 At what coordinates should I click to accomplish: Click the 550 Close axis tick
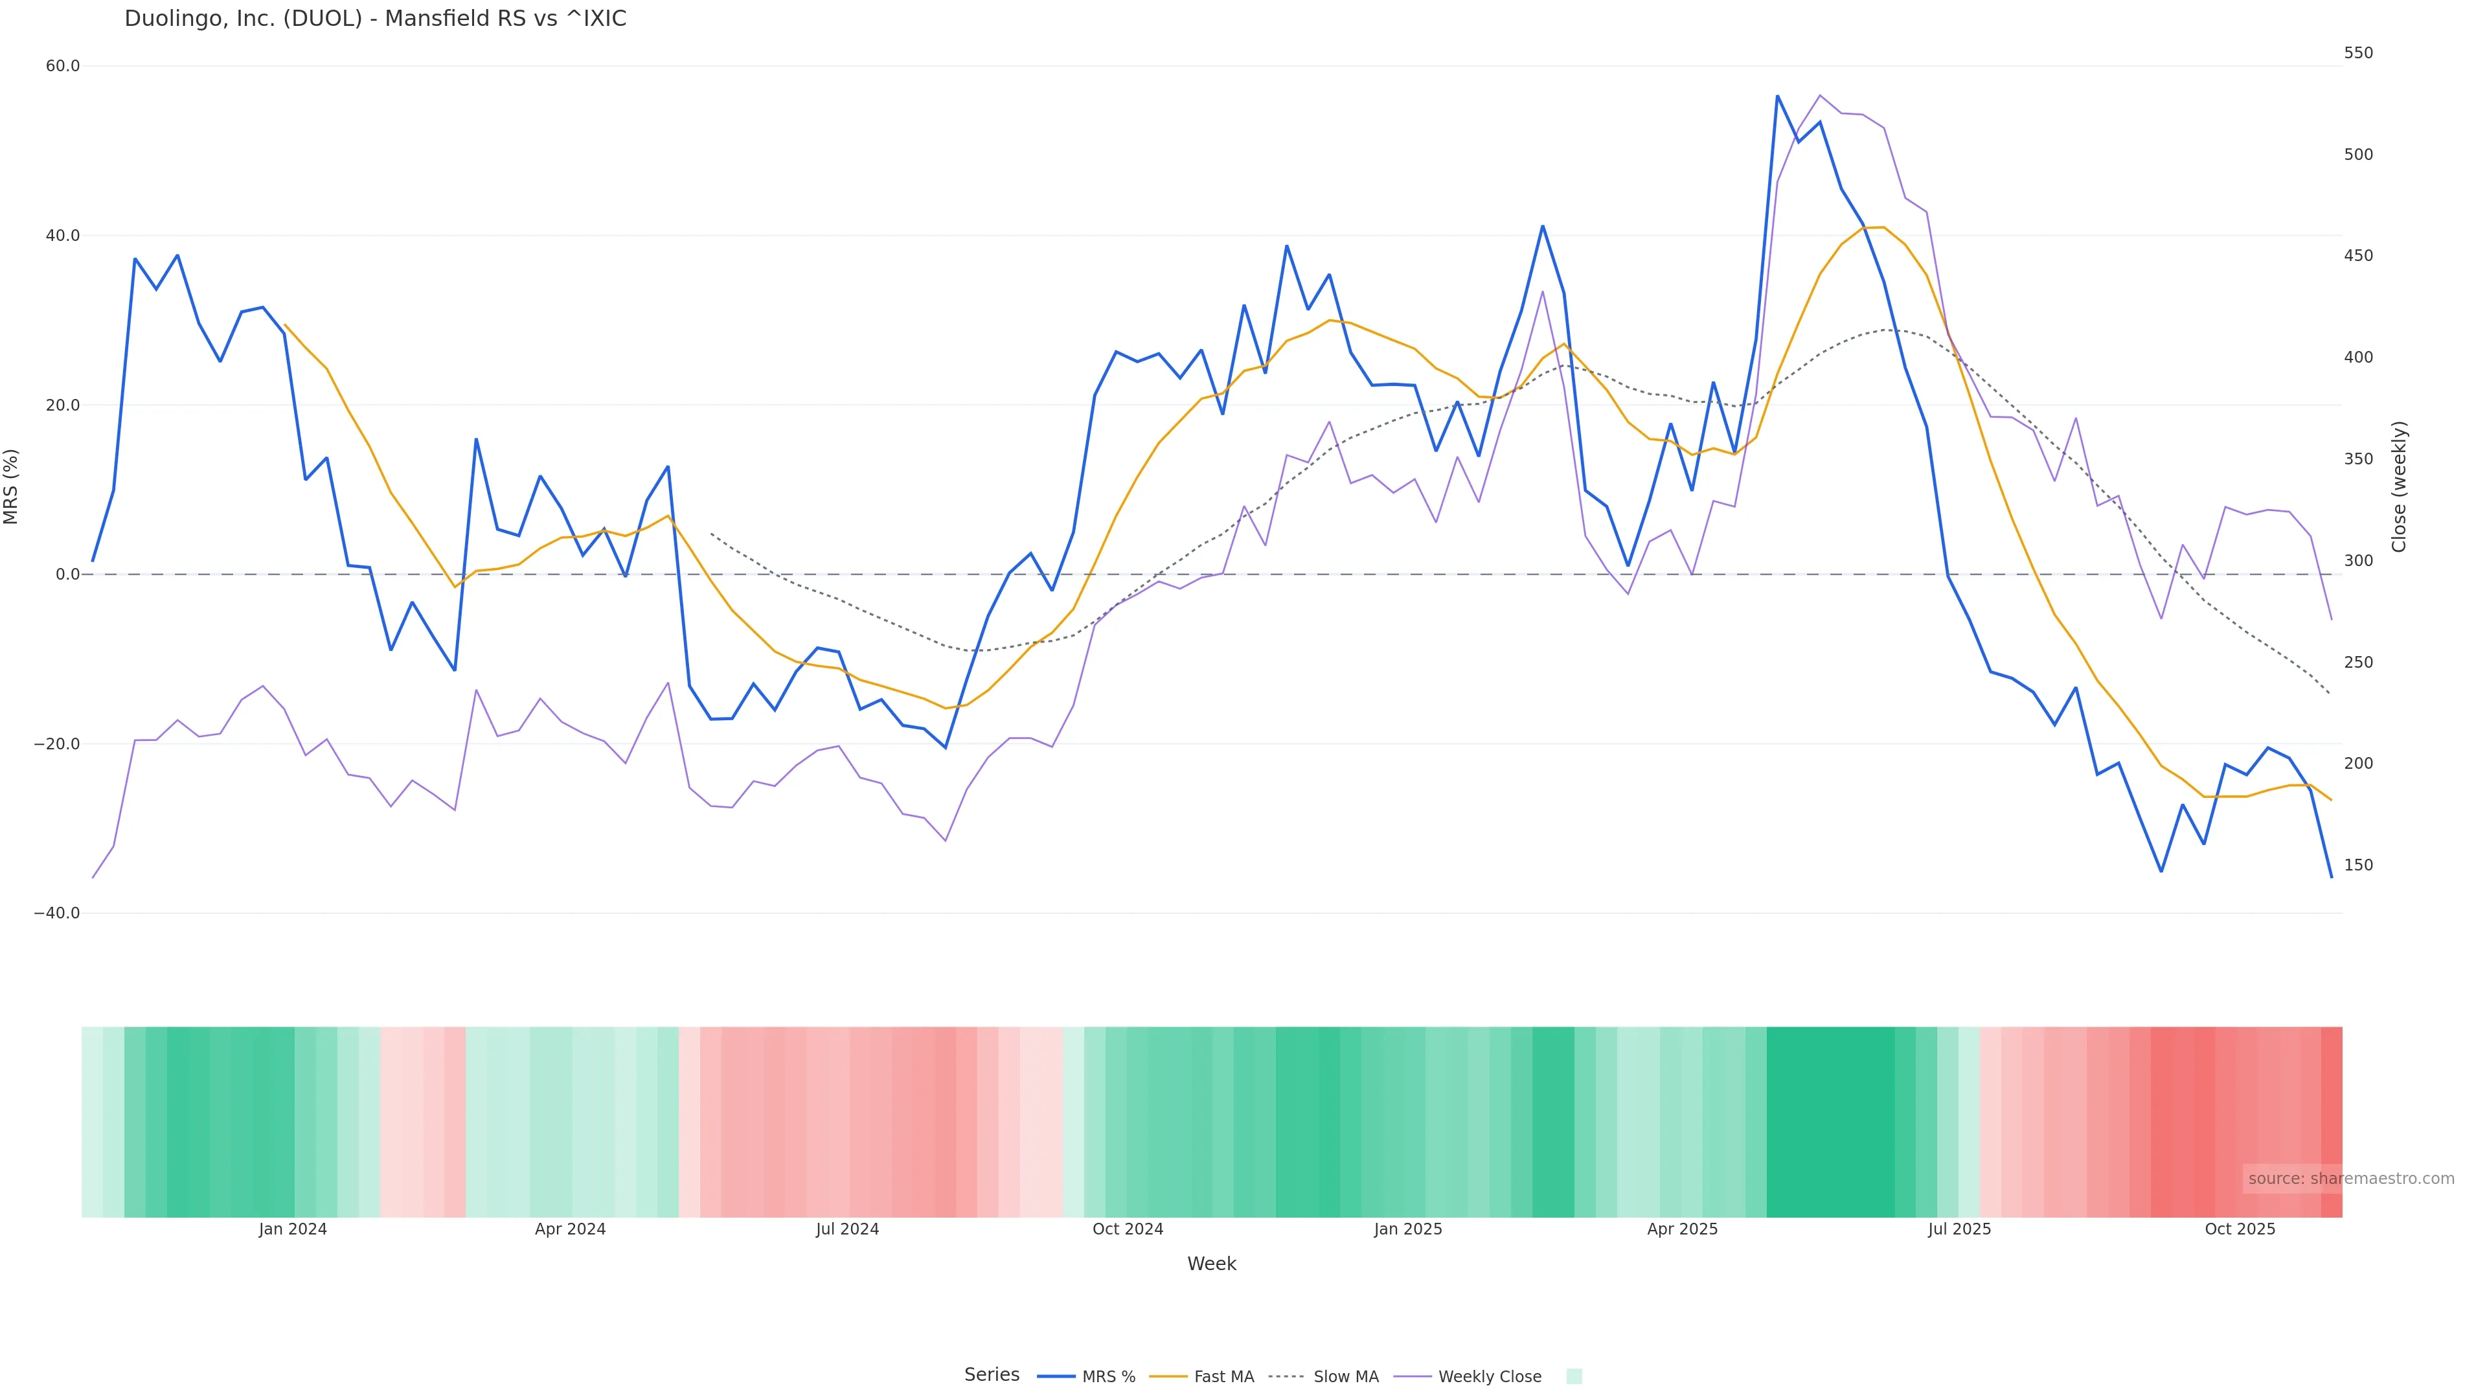2357,53
